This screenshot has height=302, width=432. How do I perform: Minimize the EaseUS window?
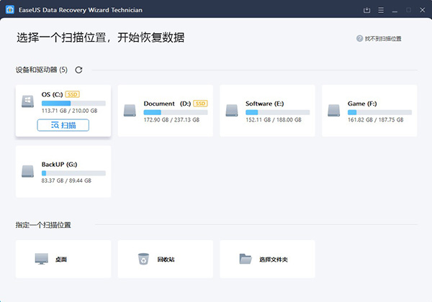(x=393, y=10)
